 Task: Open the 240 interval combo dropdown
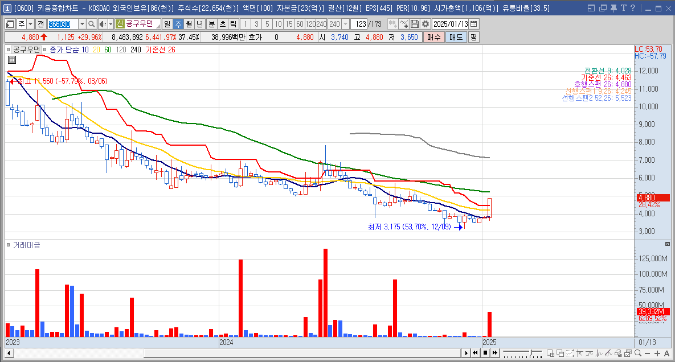click(x=345, y=24)
